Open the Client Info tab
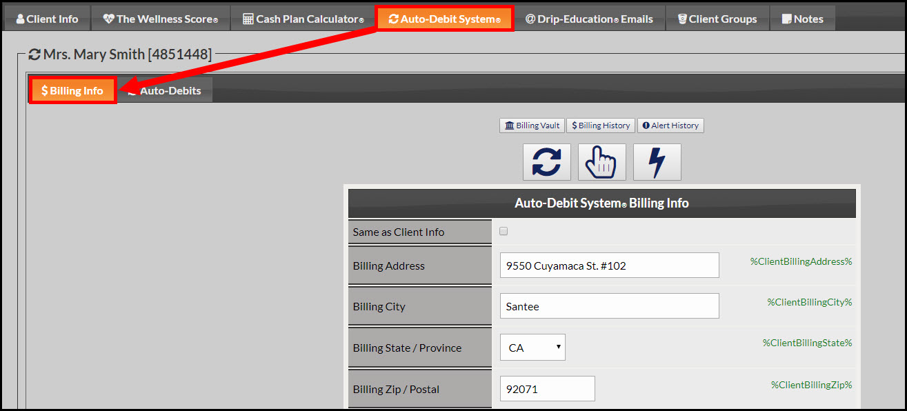 (46, 19)
